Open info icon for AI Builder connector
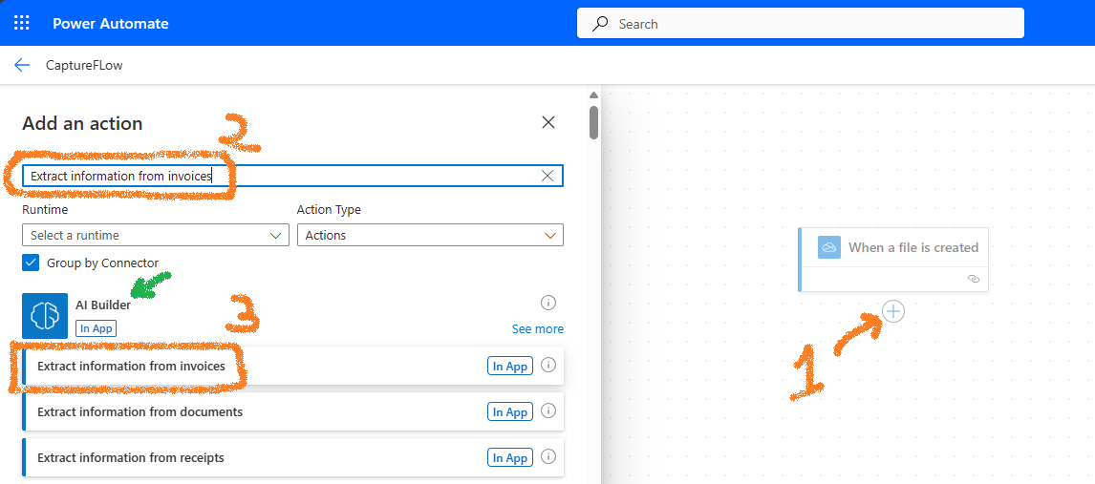Viewport: 1095px width, 484px height. [x=548, y=303]
